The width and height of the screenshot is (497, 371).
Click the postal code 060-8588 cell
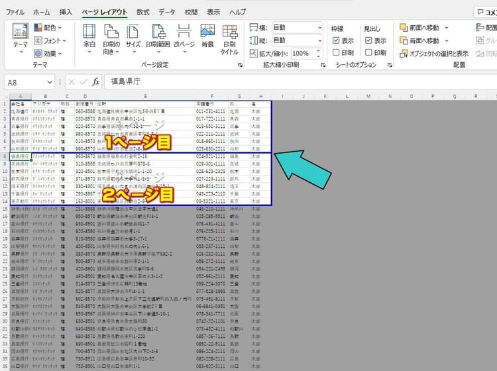point(85,111)
